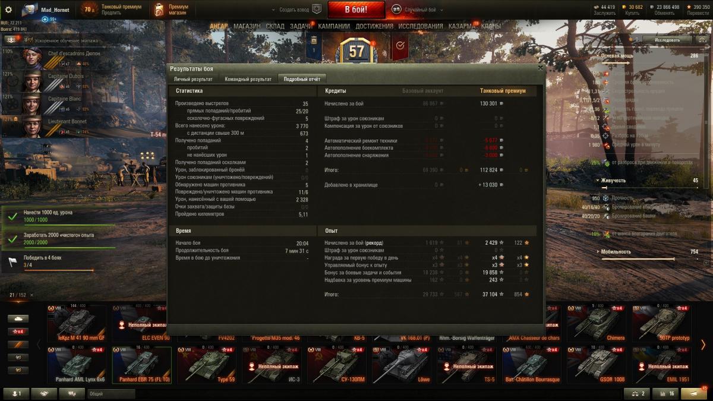Select the Löwe tank thumbnail

pos(402,365)
